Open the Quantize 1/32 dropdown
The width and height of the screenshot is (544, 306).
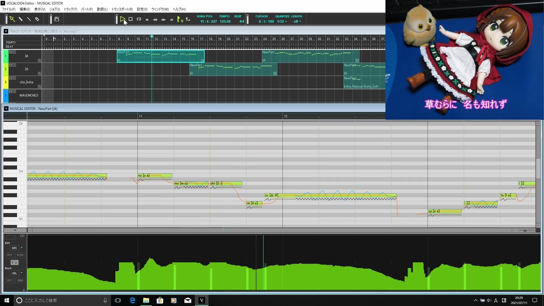282,21
